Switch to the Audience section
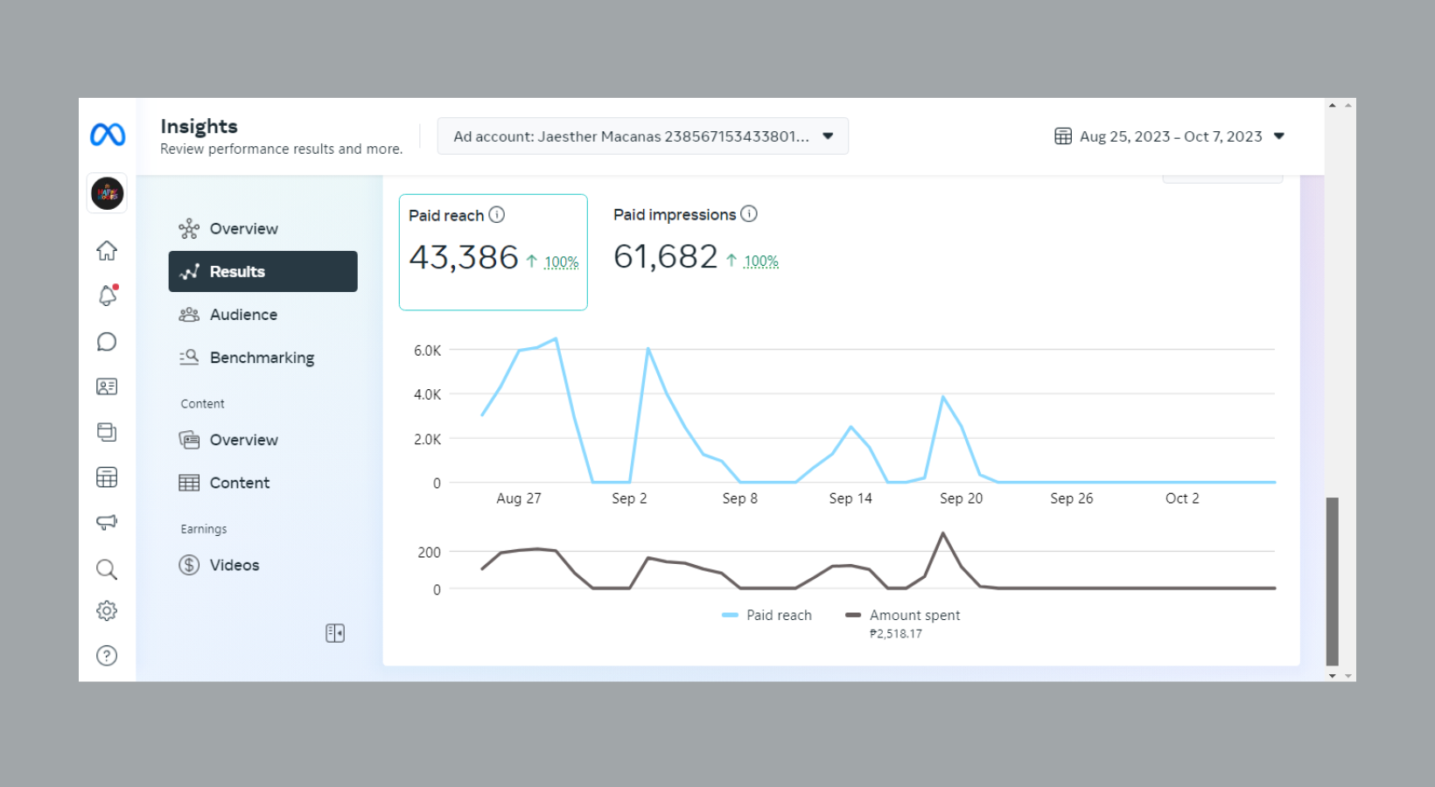 (x=243, y=315)
